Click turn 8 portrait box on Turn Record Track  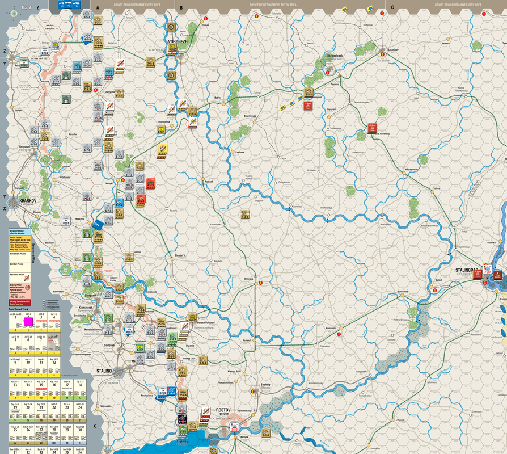pos(54,344)
